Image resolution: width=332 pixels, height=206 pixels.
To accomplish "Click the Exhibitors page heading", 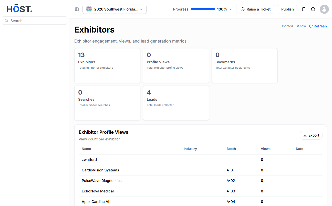I will click(95, 30).
